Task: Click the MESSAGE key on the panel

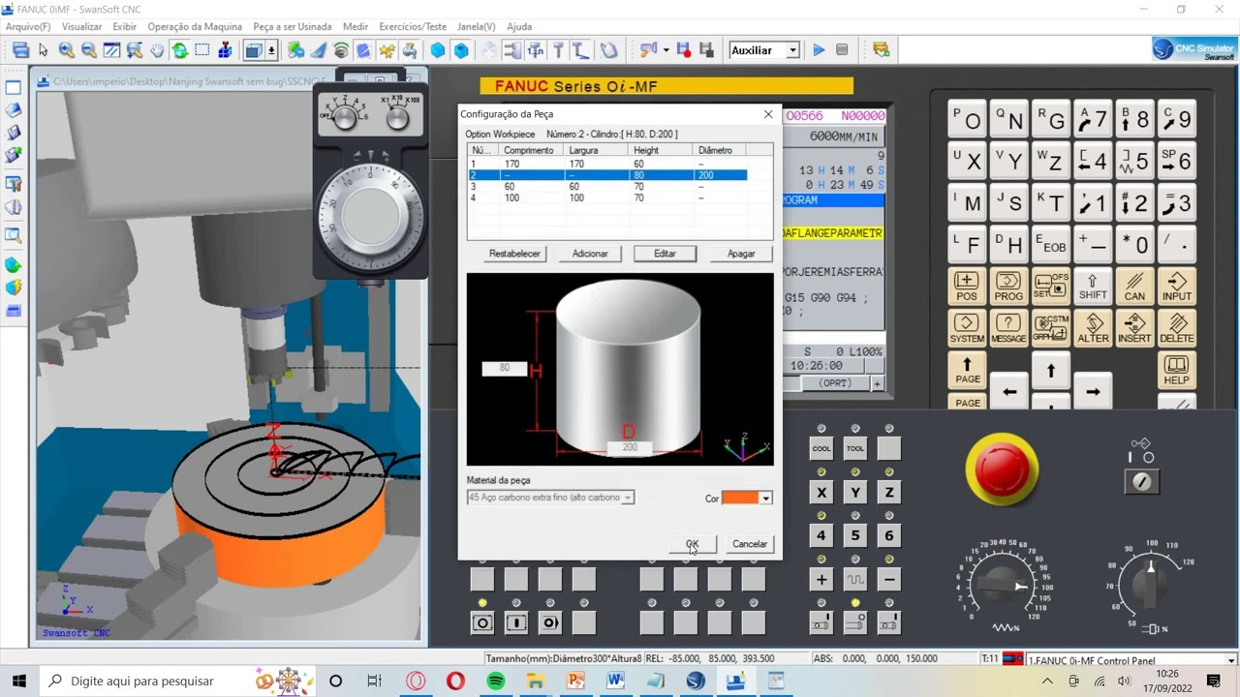Action: click(x=1008, y=329)
